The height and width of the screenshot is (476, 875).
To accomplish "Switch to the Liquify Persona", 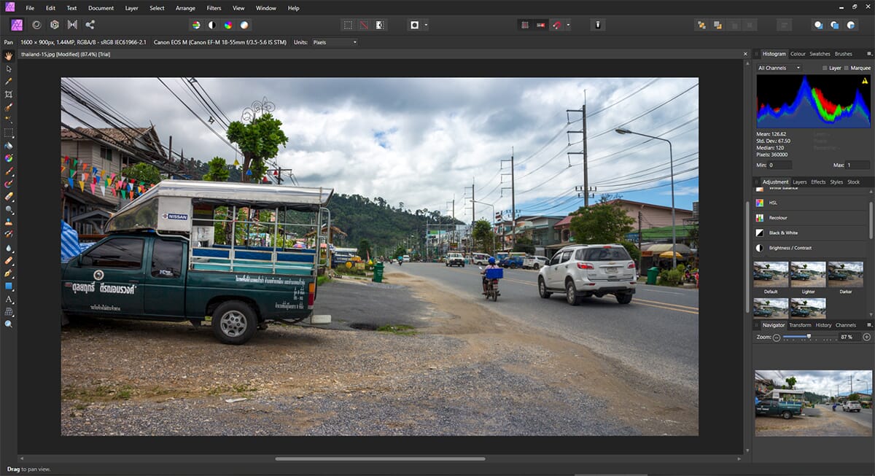I will (36, 25).
